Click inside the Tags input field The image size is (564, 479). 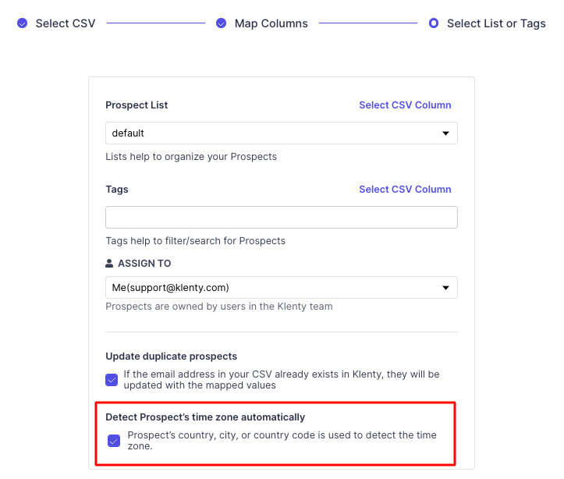click(x=282, y=217)
